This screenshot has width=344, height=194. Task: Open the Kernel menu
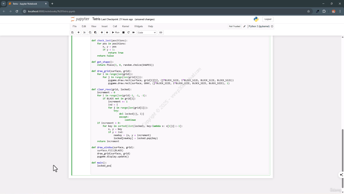tap(126, 26)
